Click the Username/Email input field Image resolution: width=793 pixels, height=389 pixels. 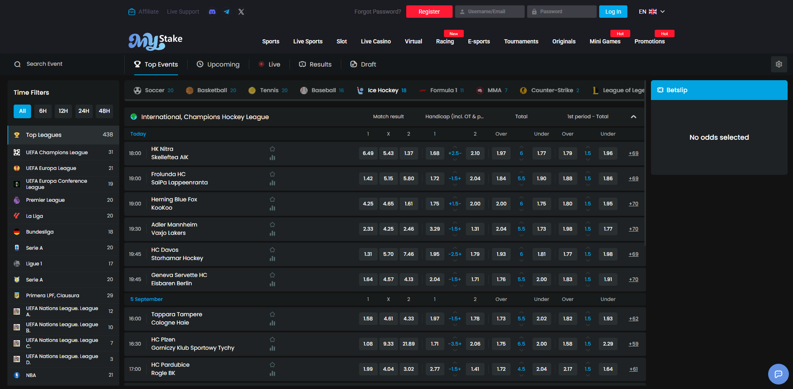coord(489,12)
